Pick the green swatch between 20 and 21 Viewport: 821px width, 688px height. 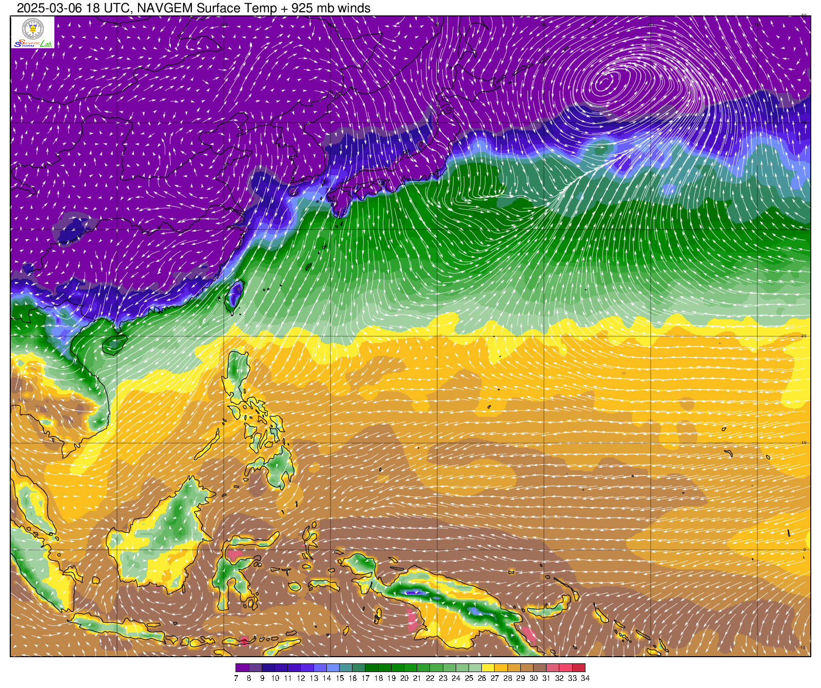(x=411, y=667)
